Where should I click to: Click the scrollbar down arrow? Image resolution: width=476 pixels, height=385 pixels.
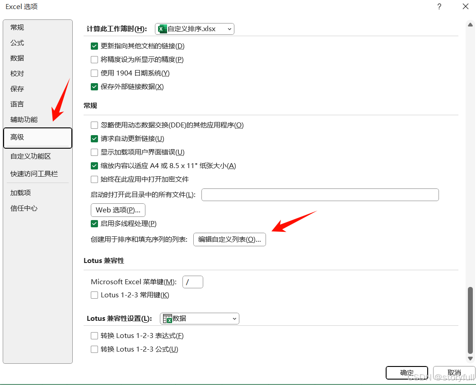point(470,358)
